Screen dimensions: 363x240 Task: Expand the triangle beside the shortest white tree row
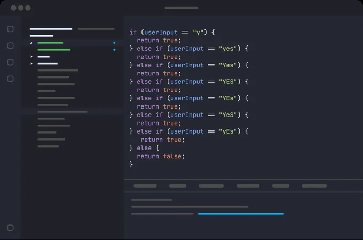tap(31, 57)
